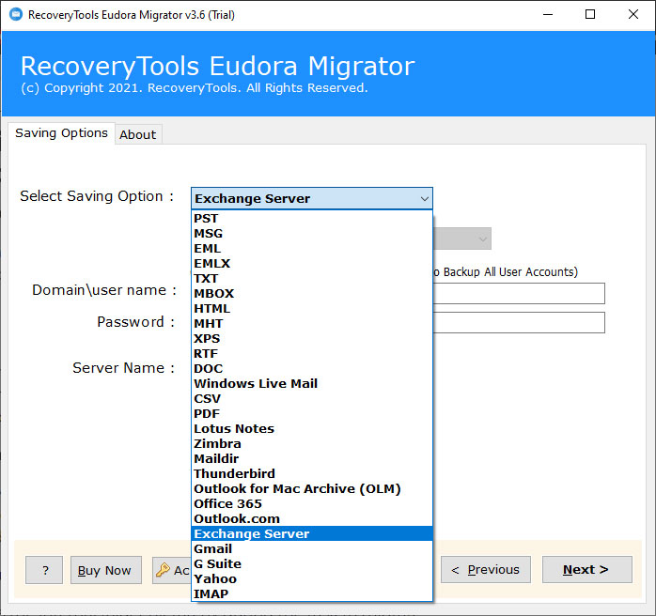Collapse the Select Saving Option dropdown arrow
The height and width of the screenshot is (616, 656).
(x=425, y=198)
